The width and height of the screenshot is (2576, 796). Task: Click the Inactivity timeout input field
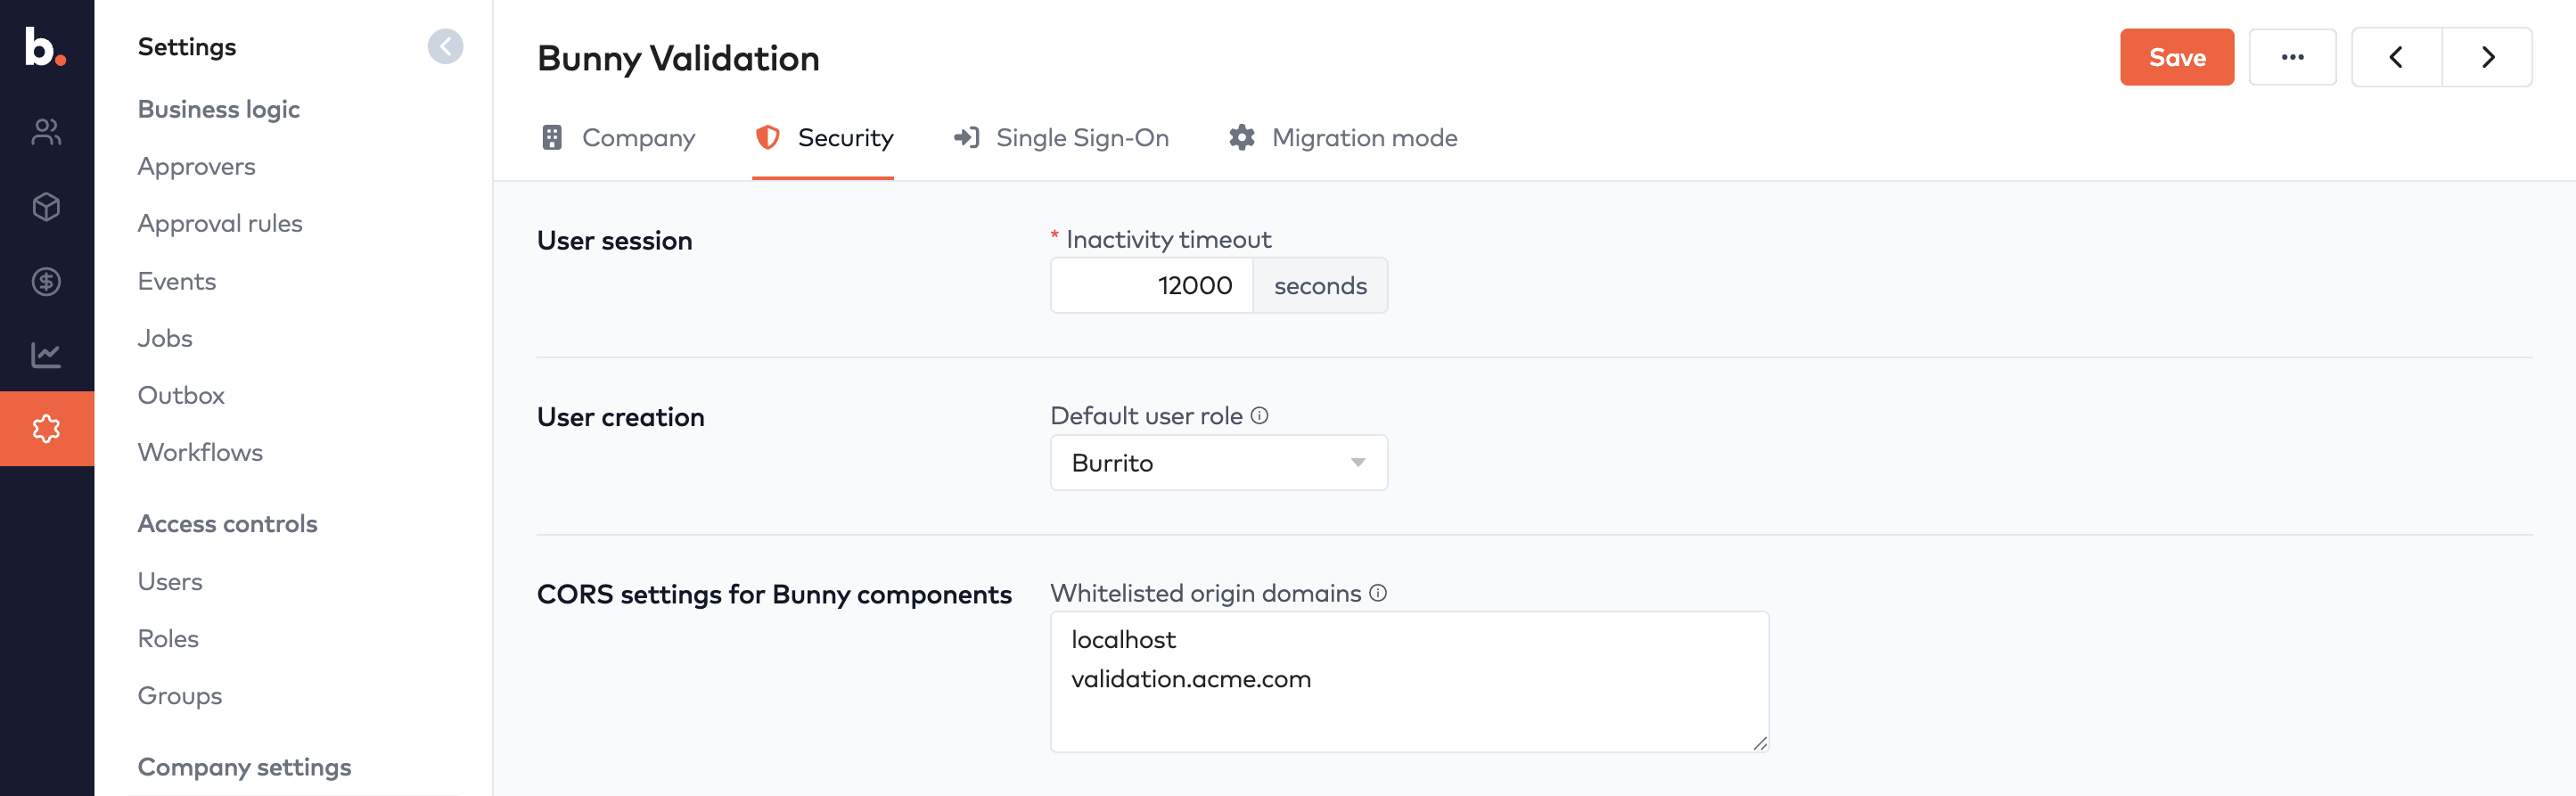pyautogui.click(x=1151, y=285)
